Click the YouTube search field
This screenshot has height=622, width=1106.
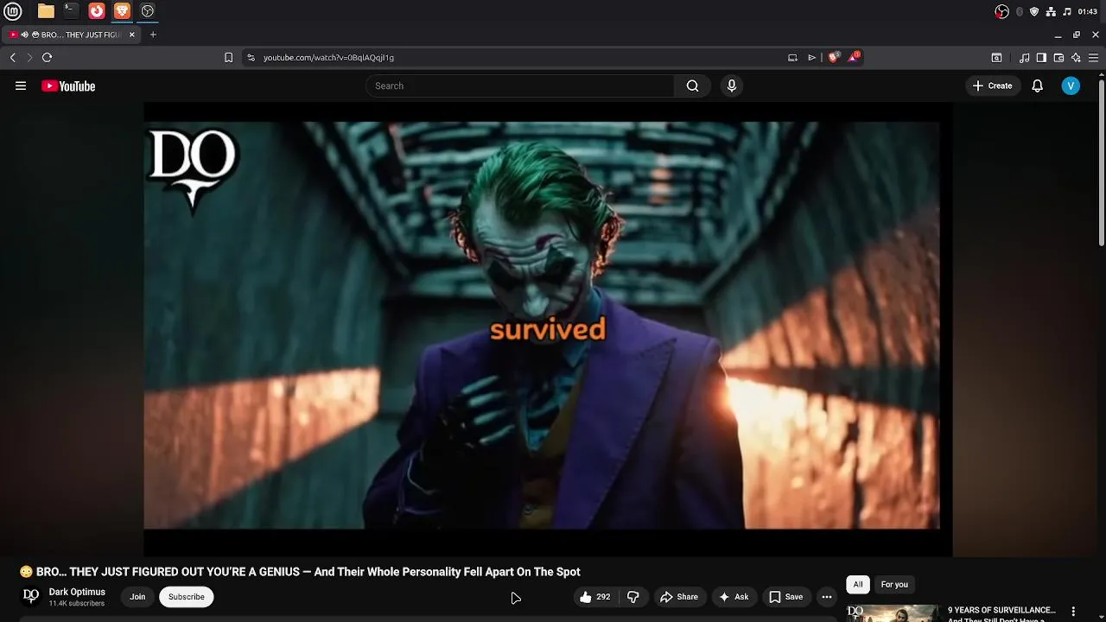pos(519,86)
